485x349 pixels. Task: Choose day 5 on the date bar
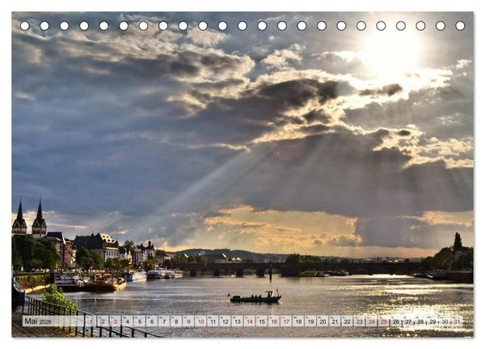point(140,321)
